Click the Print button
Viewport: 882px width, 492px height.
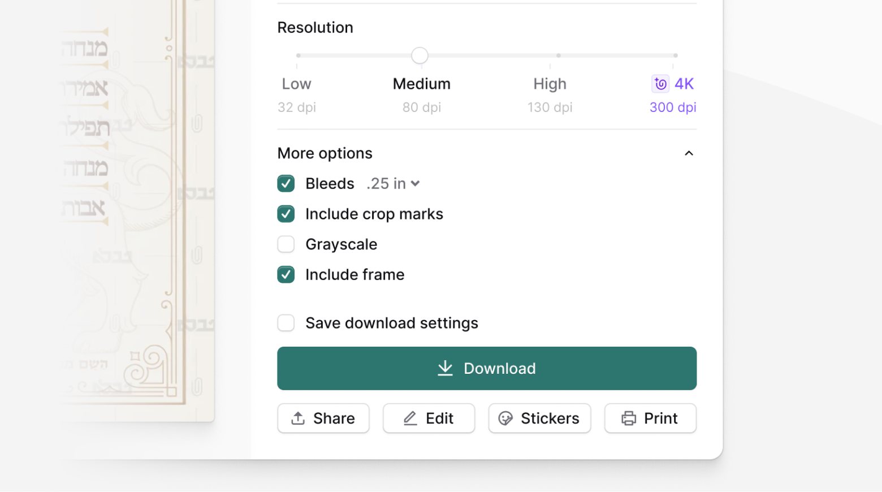[x=650, y=418]
